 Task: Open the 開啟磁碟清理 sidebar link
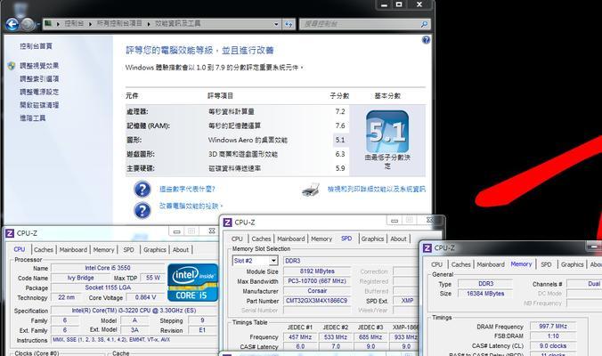point(39,105)
